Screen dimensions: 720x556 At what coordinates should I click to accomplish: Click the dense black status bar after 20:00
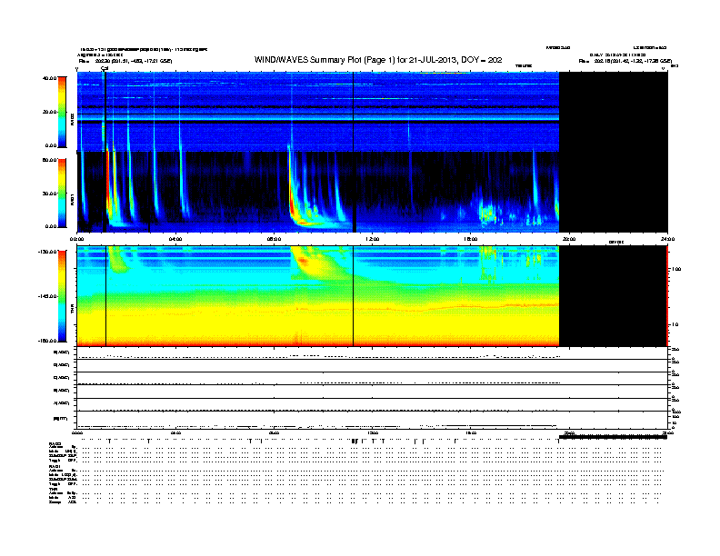(x=613, y=437)
